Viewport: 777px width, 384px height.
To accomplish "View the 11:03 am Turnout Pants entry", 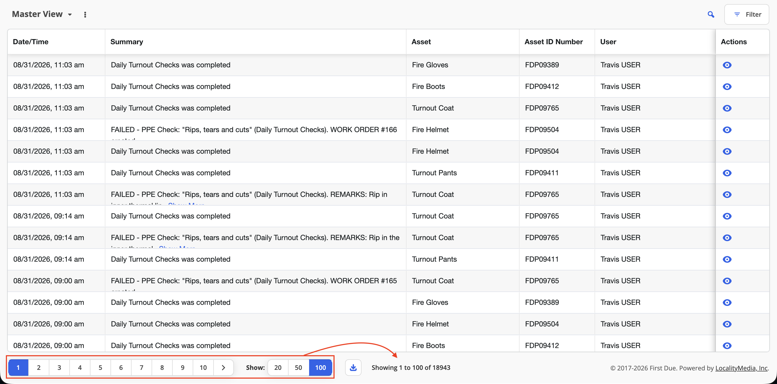I will tap(727, 173).
